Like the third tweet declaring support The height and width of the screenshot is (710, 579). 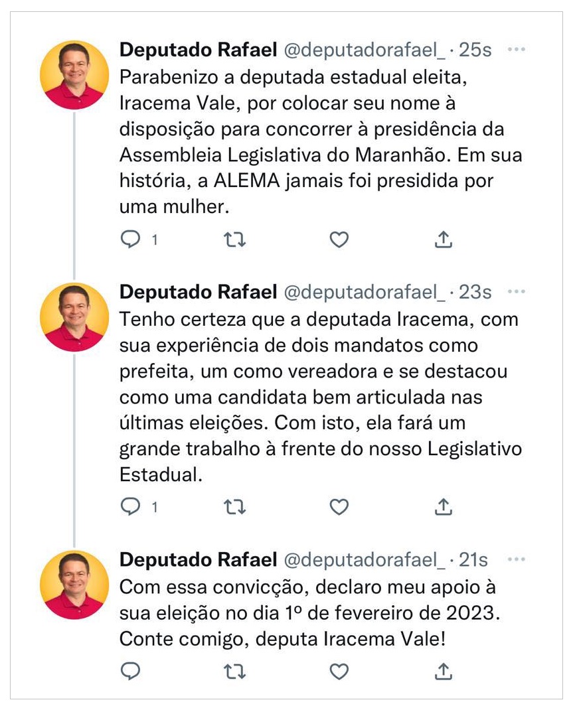tap(339, 672)
